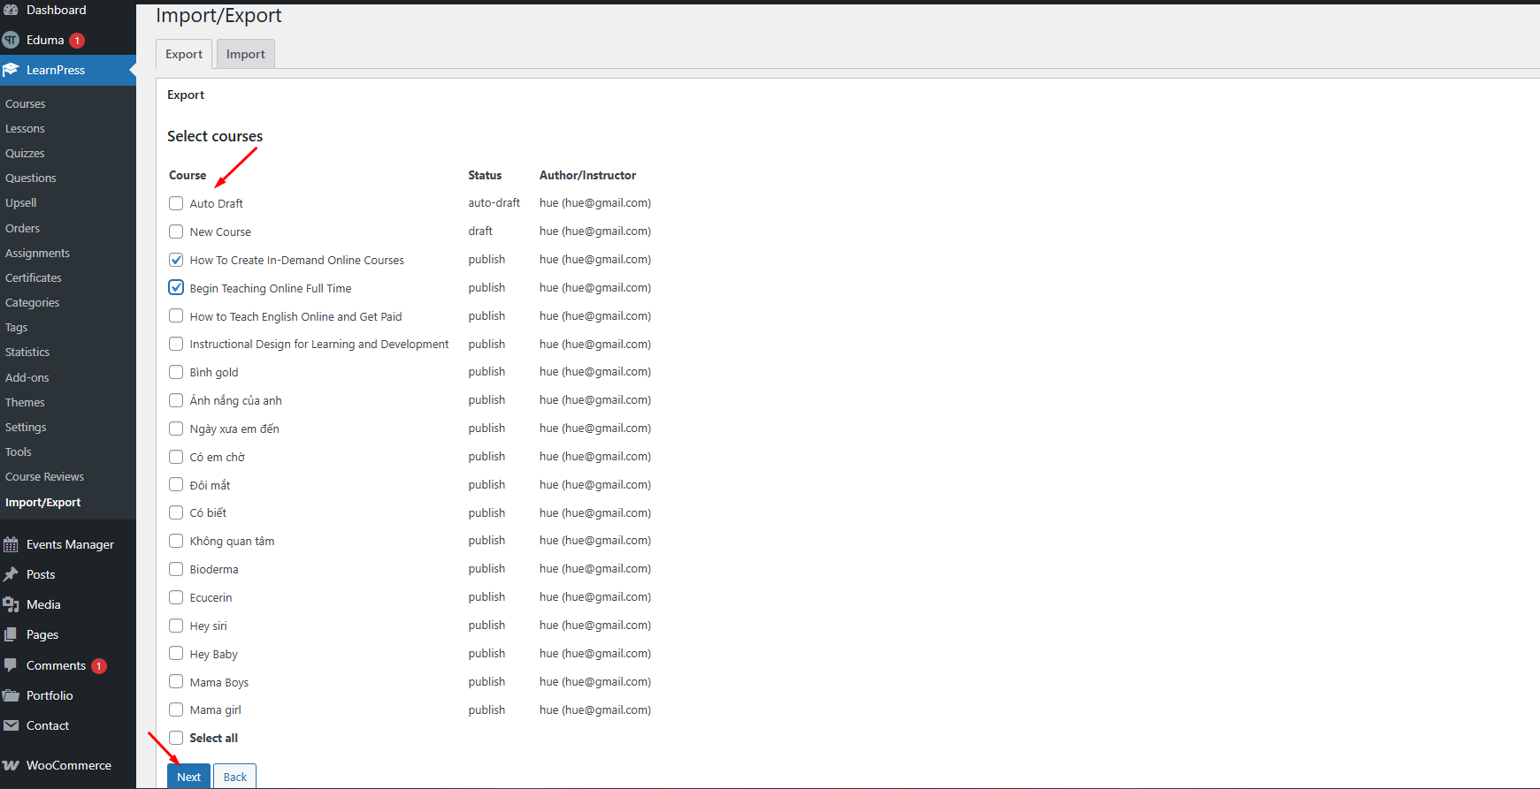Tick the Ánh nắng của anh checkbox
This screenshot has height=789, width=1540.
pos(176,400)
